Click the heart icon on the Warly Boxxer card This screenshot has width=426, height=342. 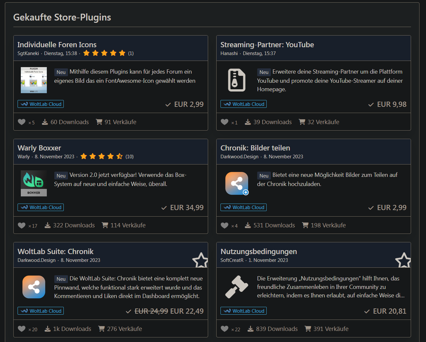(21, 225)
